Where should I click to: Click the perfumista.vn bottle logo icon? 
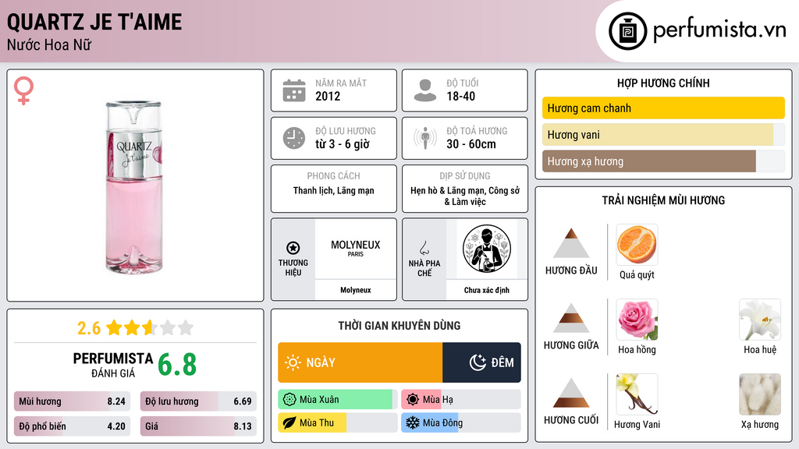[x=627, y=31]
